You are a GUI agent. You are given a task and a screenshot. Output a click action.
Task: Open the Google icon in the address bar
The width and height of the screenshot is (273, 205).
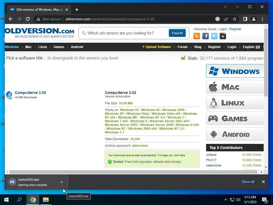[x=218, y=19]
